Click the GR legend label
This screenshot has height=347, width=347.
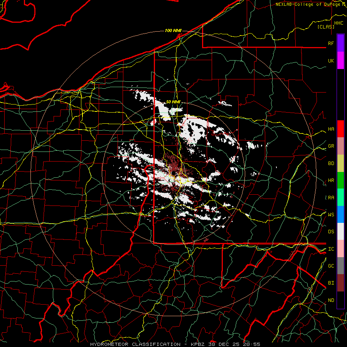tap(331, 146)
